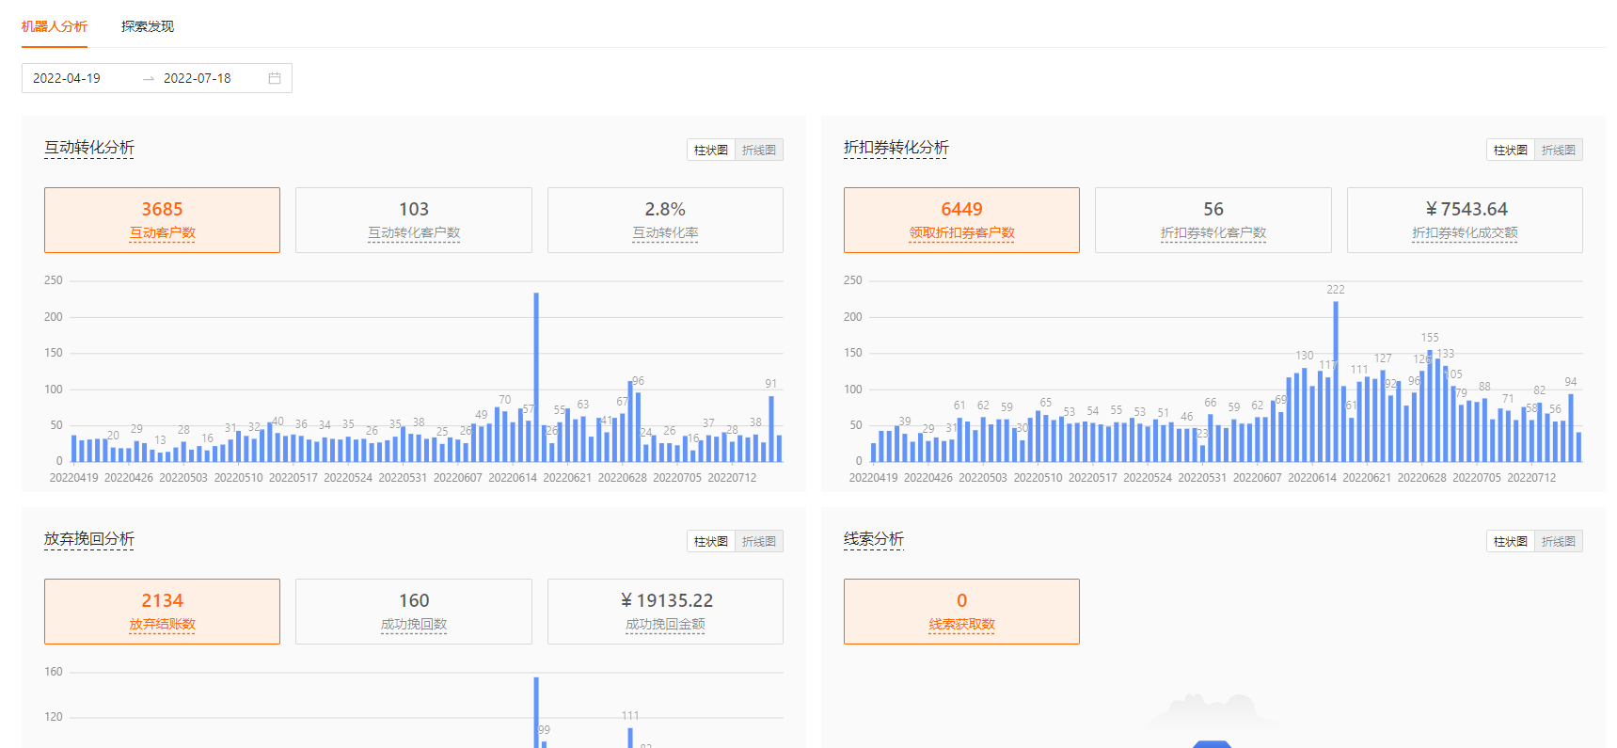Select the ¥19135.22 成功挽回金额 card
The height and width of the screenshot is (748, 1617).
[665, 612]
